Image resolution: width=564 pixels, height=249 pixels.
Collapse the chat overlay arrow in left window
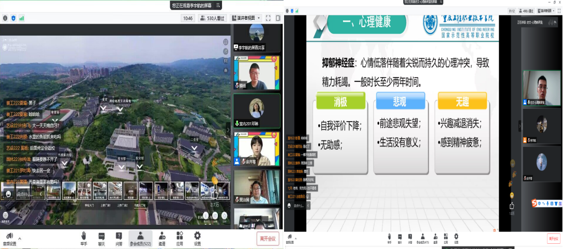(x=41, y=194)
